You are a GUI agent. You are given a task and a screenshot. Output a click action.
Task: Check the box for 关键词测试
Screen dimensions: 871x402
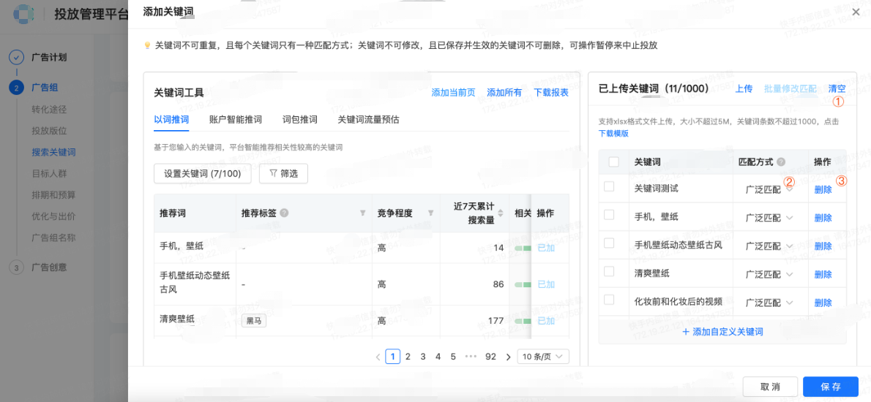[x=609, y=187]
